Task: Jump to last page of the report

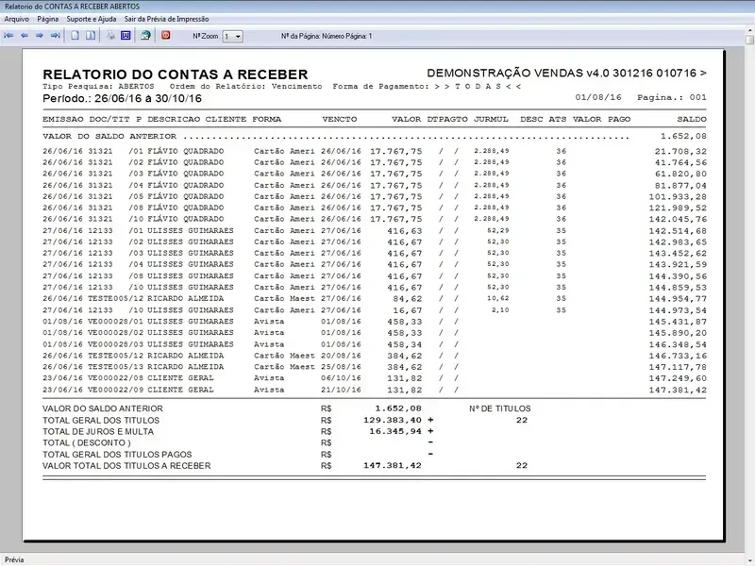Action: 55,36
